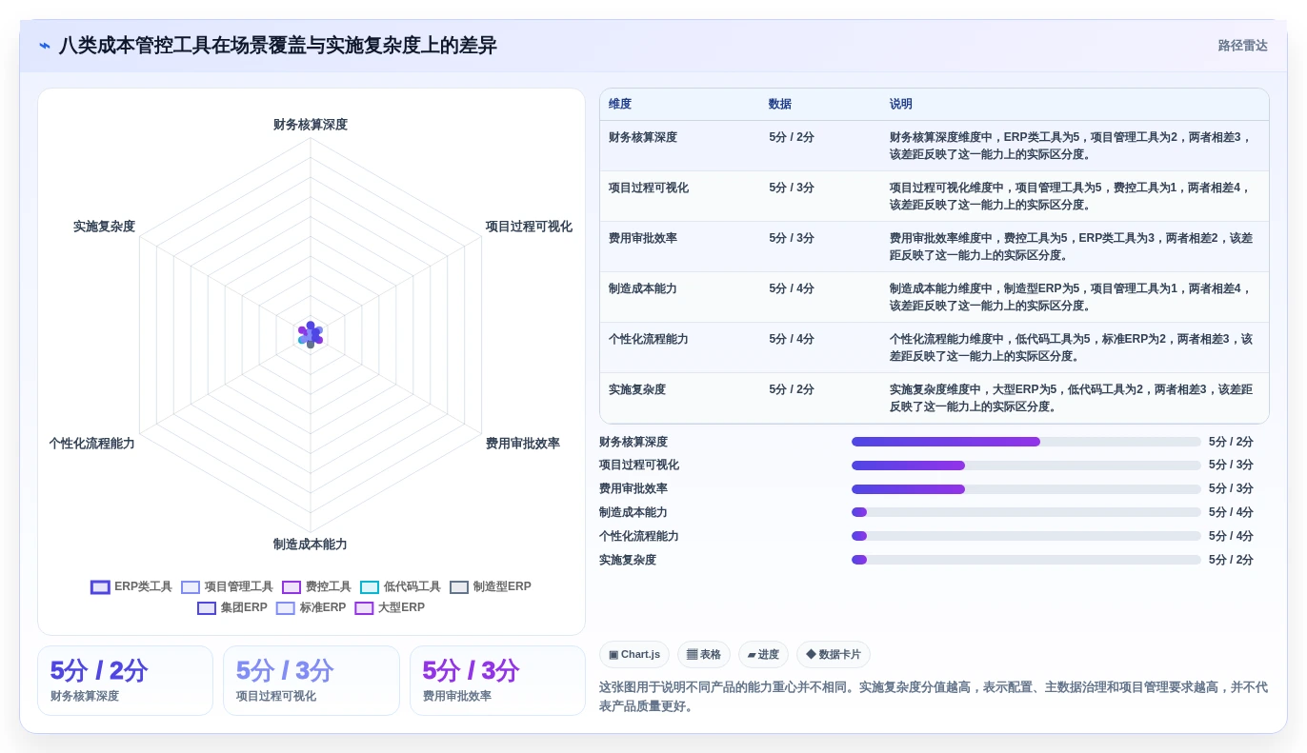Open the 费用审批效率 data card
Image resolution: width=1307 pixels, height=753 pixels.
coord(497,681)
